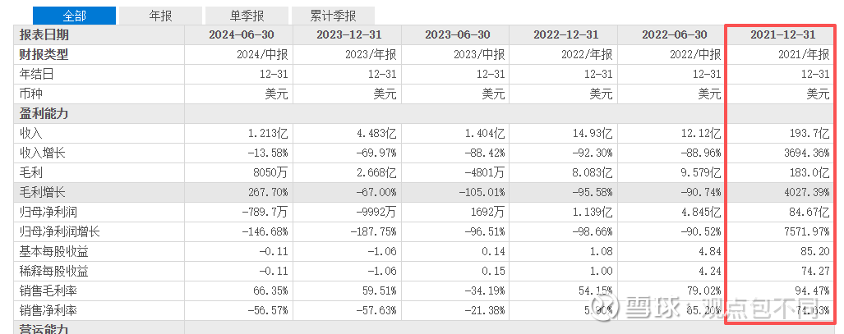This screenshot has height=334, width=844.
Task: Click the 销售毛利率 row label
Action: pos(51,291)
